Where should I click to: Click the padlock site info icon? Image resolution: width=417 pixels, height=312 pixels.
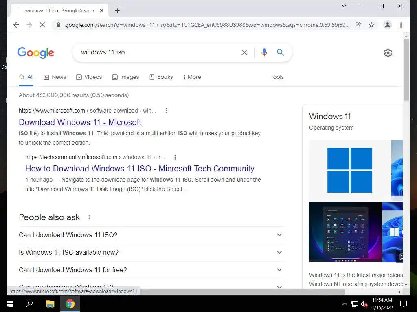click(59, 25)
